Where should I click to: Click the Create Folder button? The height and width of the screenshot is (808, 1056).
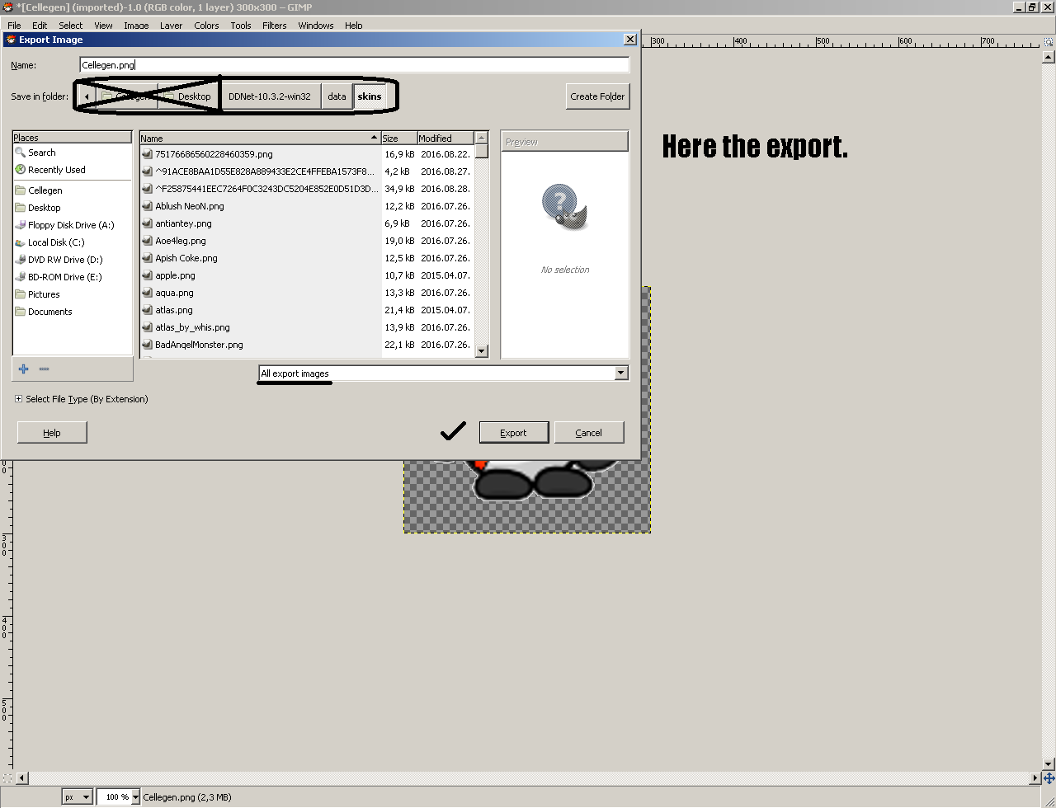(597, 96)
